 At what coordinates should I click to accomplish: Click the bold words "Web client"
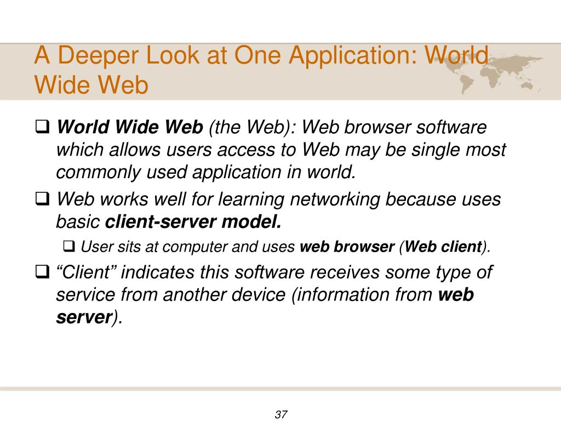[443, 247]
